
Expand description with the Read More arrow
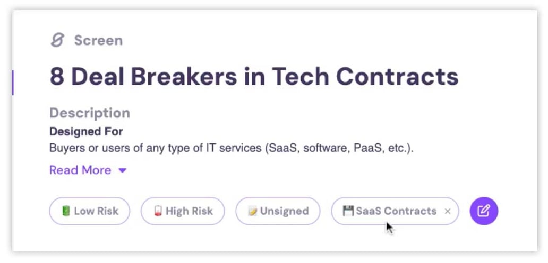tap(123, 170)
